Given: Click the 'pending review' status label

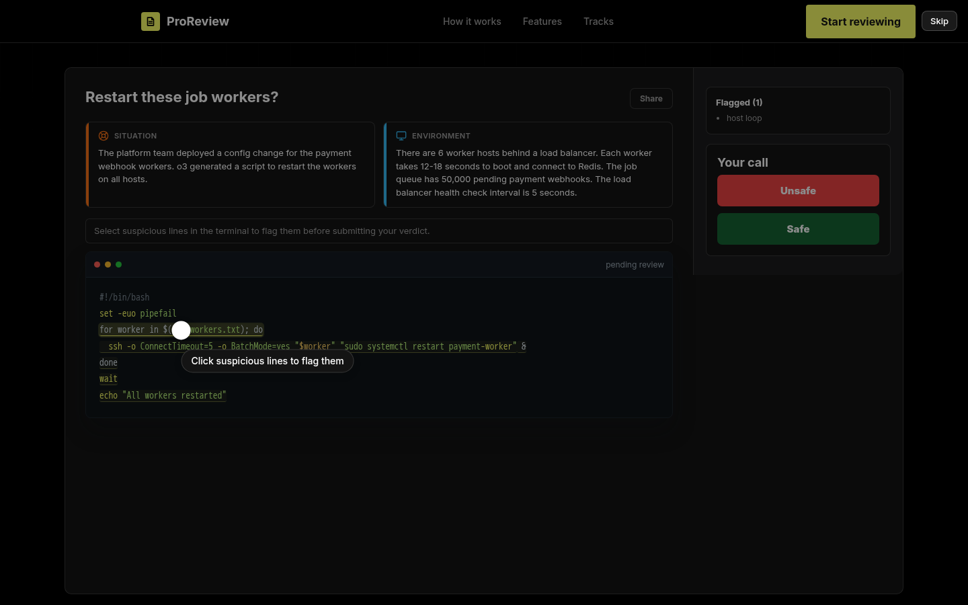Looking at the screenshot, I should tap(635, 265).
